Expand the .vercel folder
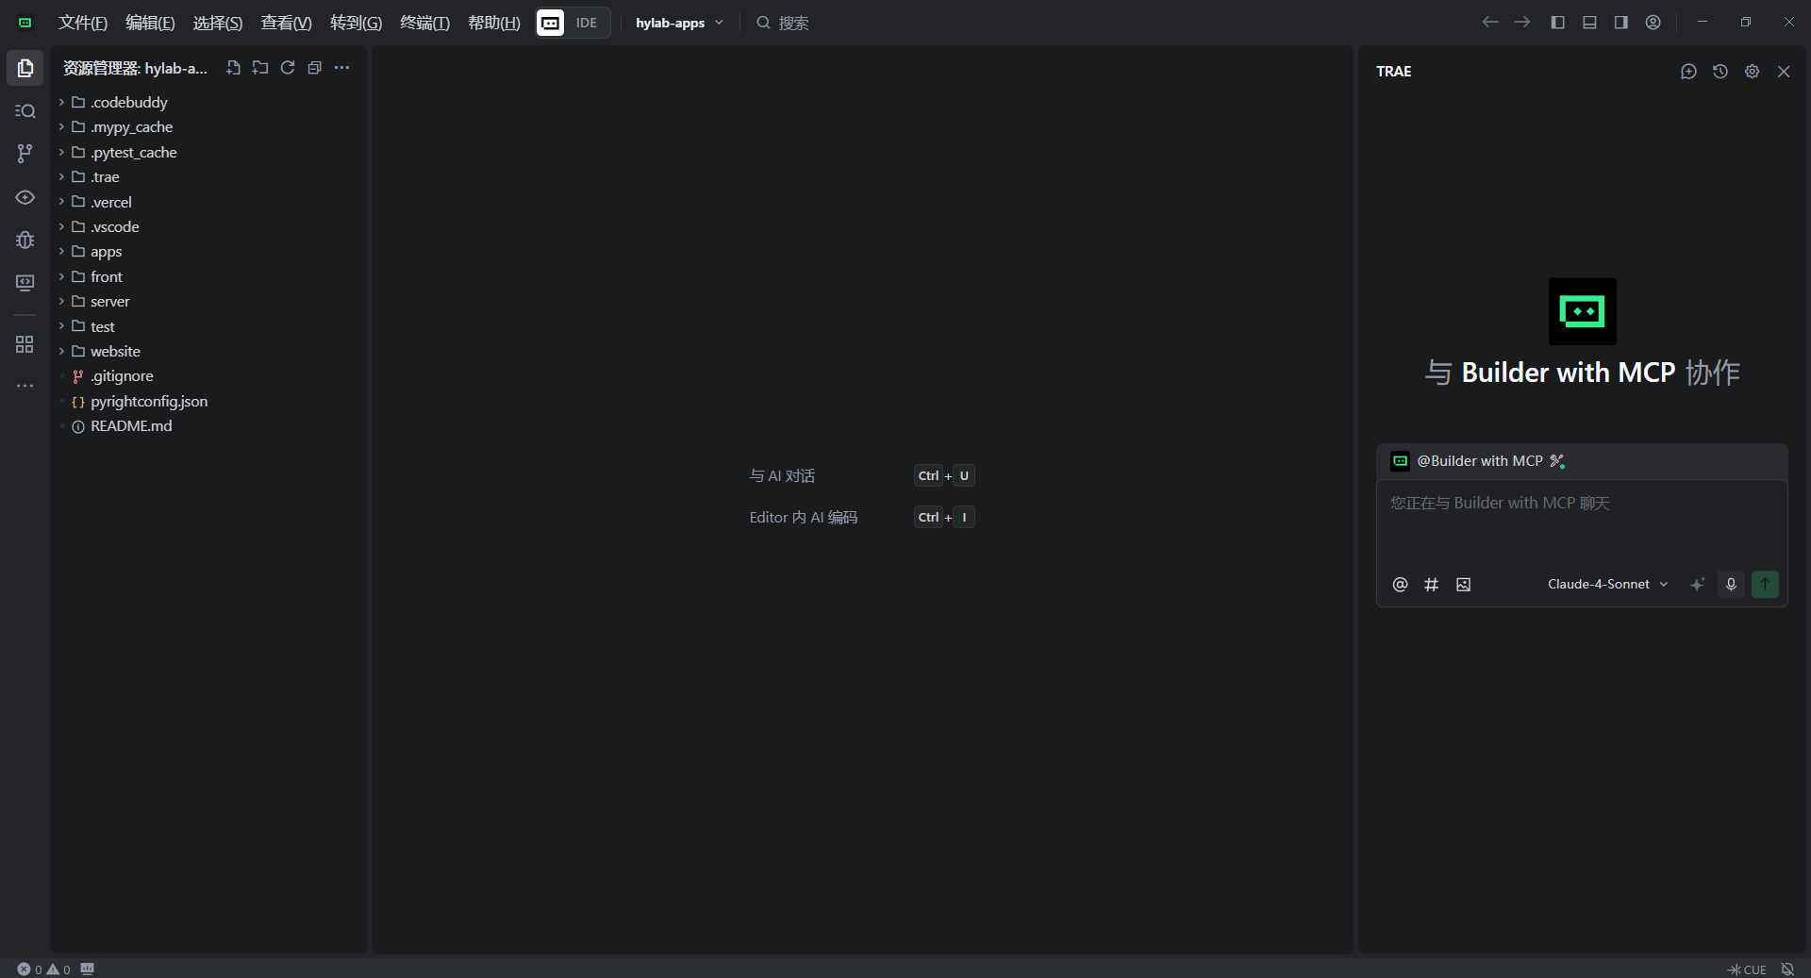Viewport: 1811px width, 978px height. (x=208, y=202)
